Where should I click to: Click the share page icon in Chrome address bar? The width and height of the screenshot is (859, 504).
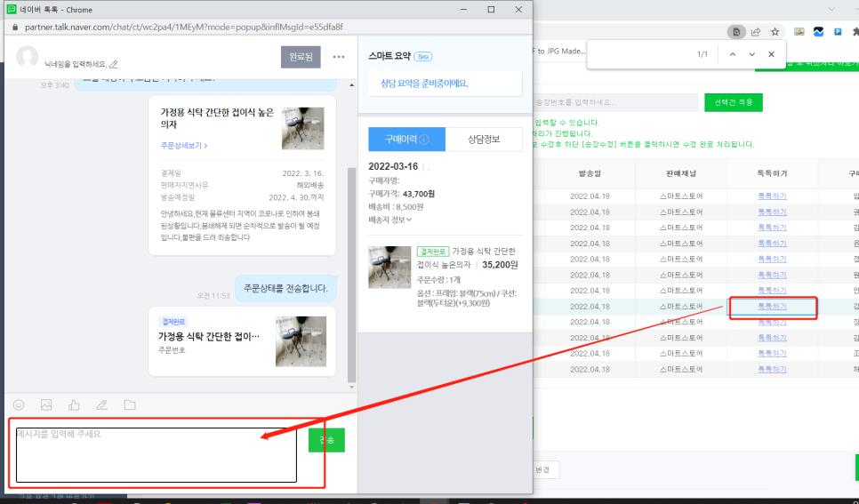coord(756,32)
